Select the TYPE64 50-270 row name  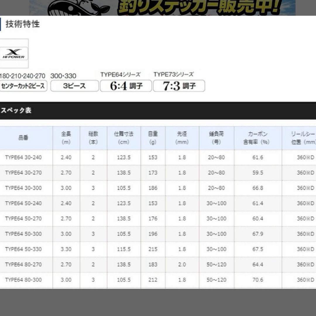pos(23,219)
